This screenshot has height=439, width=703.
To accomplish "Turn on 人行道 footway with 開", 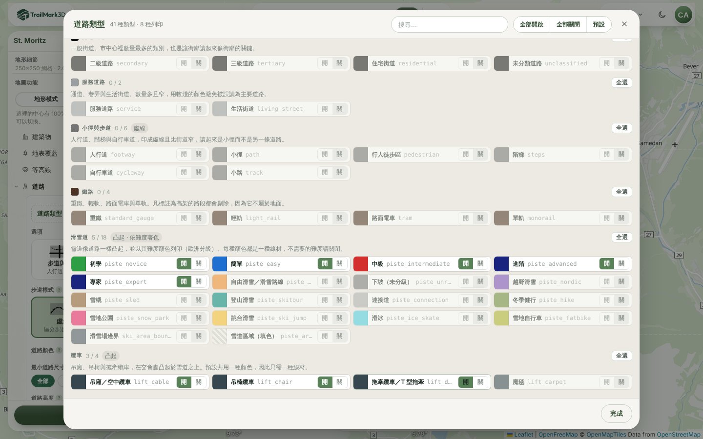I will [x=184, y=155].
